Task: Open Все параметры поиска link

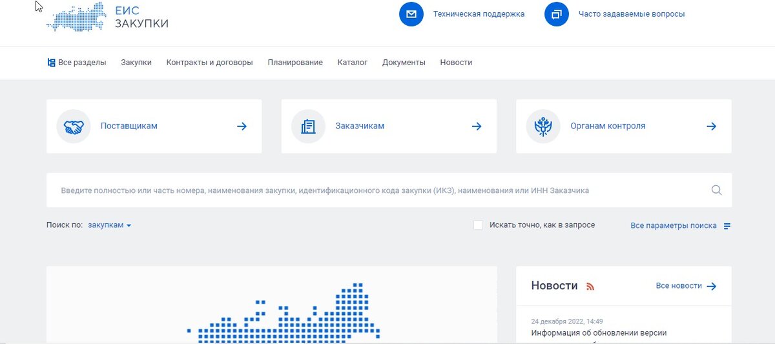Action: (674, 226)
